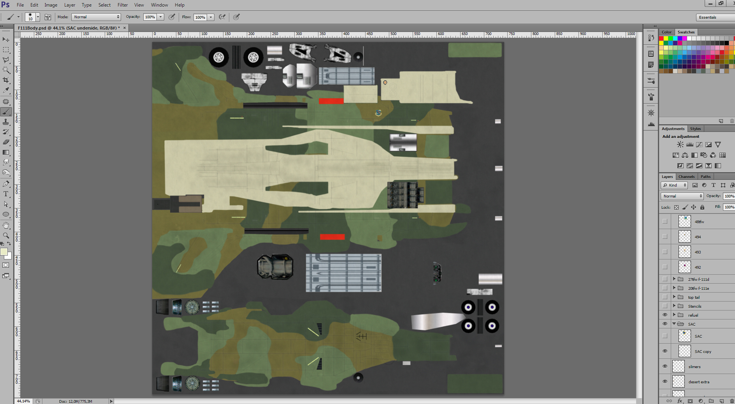Open the Essentials workspace dropdown
This screenshot has height=404, width=735.
tap(715, 17)
